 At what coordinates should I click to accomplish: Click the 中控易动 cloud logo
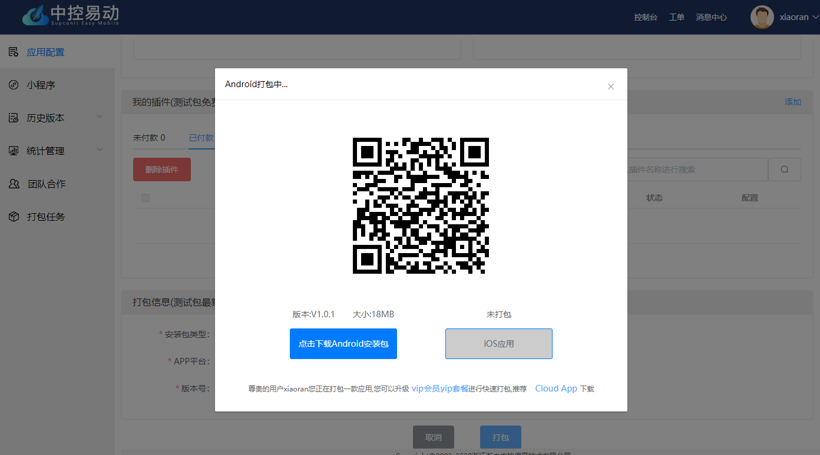pyautogui.click(x=71, y=16)
